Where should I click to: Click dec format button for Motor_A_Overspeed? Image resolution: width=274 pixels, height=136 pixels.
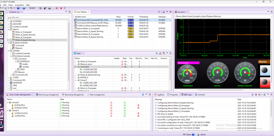pos(130,28)
